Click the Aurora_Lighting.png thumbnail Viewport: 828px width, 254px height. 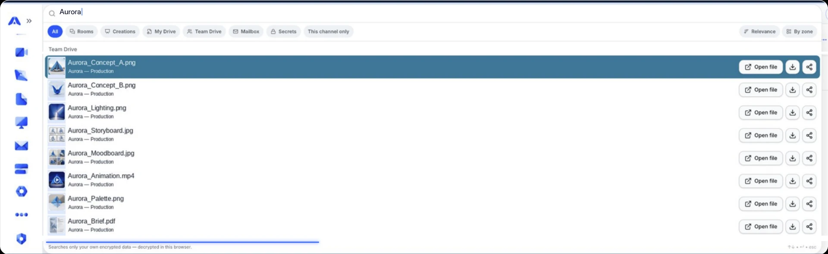click(x=56, y=112)
